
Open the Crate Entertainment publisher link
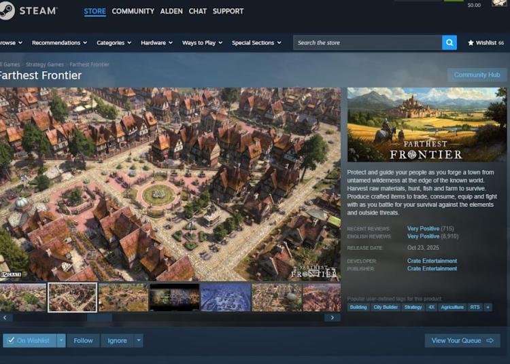pyautogui.click(x=432, y=268)
